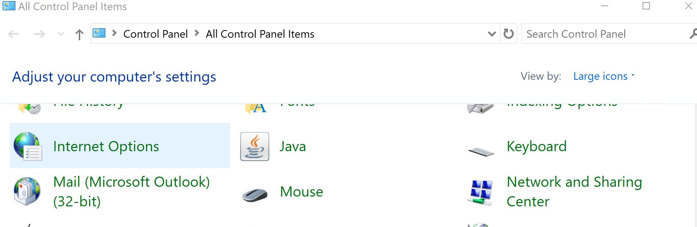
Task: Expand the recent locations chevron
Action: 61,34
